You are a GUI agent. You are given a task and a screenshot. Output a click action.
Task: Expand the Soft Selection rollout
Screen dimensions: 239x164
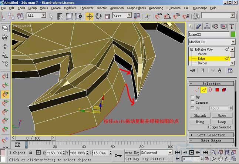[x=211, y=135]
